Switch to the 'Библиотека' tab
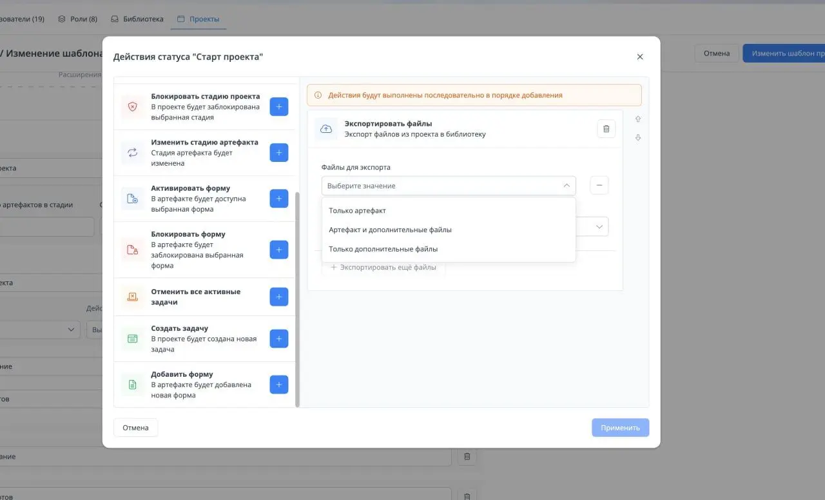Screen dimensions: 825x500 pyautogui.click(x=137, y=19)
